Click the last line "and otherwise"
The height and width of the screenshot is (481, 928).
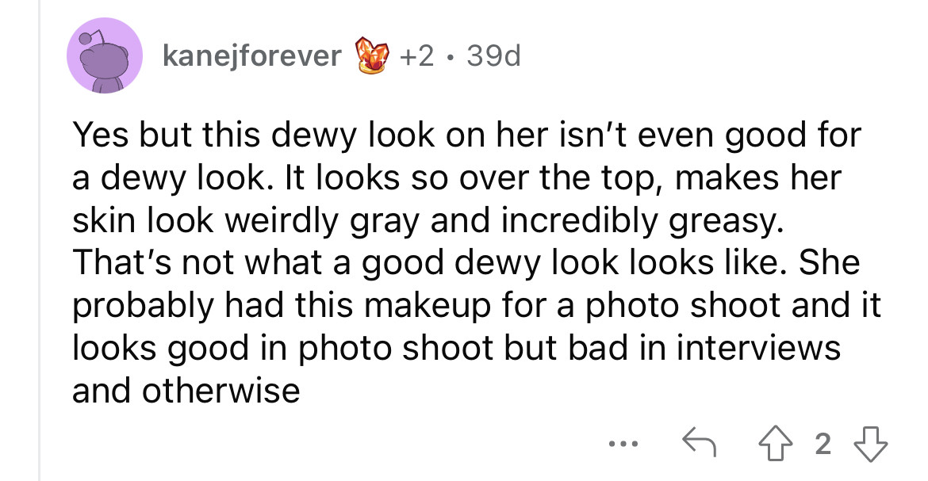point(186,391)
